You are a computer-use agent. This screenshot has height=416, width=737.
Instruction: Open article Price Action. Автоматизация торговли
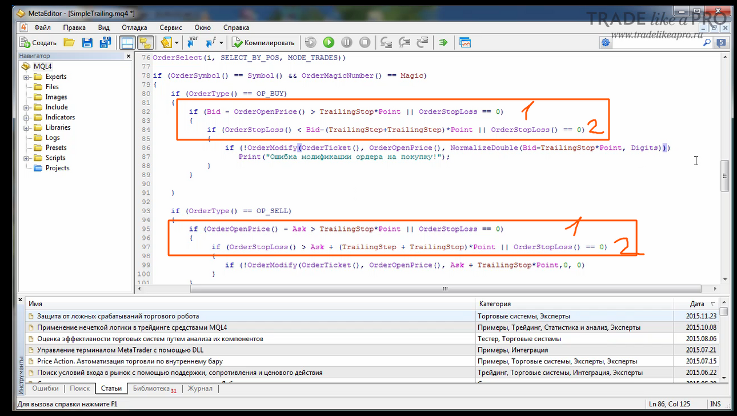click(130, 361)
